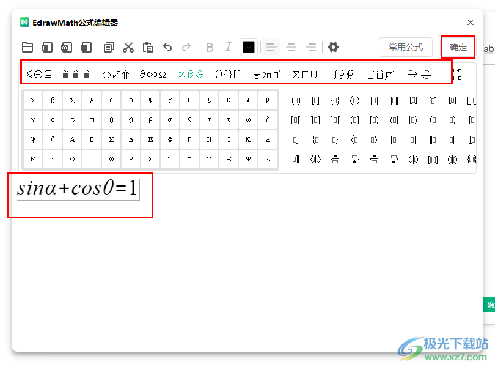Insert Greek letter sigma σ
Screen dimensions: 495x367
(170, 120)
